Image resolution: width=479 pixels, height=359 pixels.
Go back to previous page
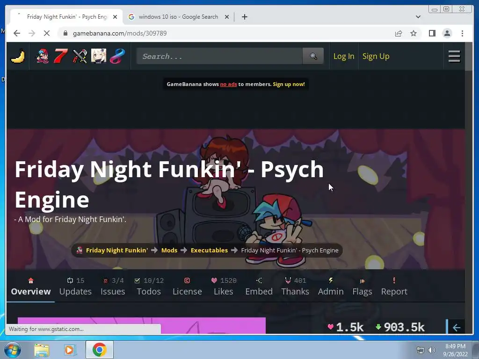point(17,33)
